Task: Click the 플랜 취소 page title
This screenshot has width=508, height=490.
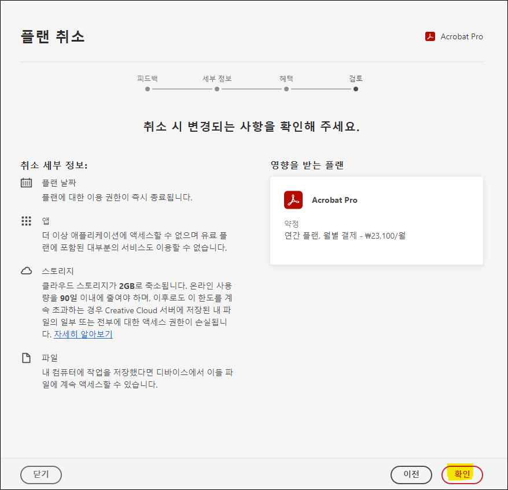Action: click(52, 36)
